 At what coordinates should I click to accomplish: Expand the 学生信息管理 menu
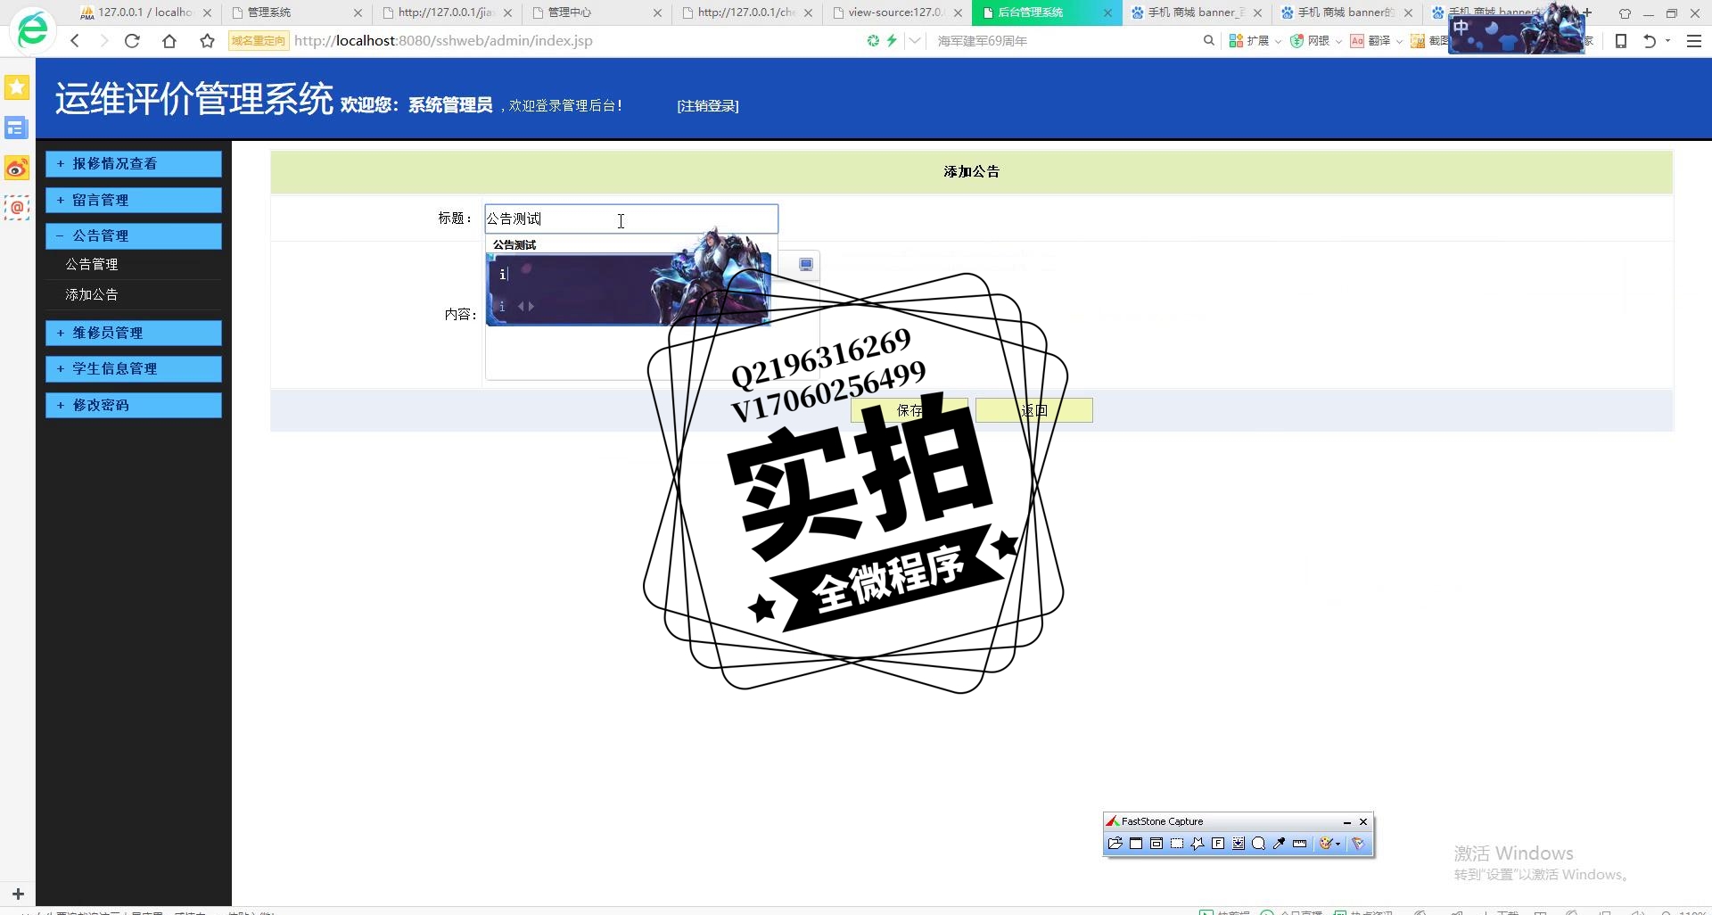(134, 369)
